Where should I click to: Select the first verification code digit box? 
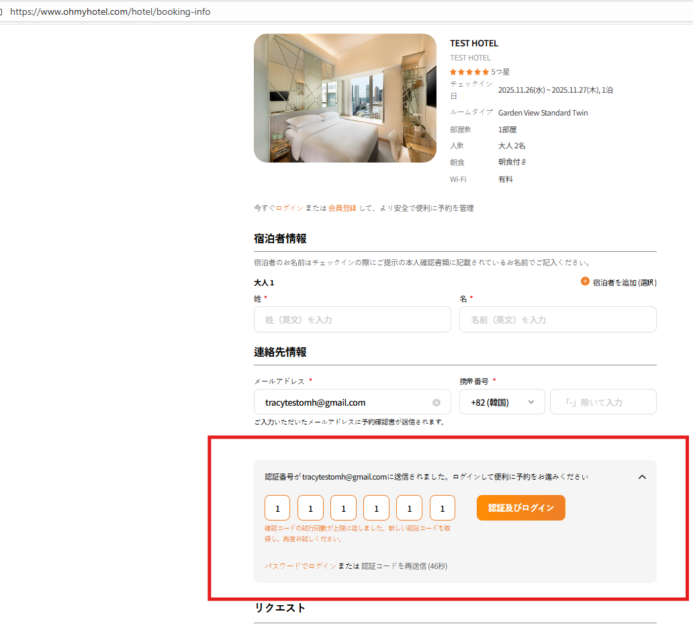pyautogui.click(x=277, y=508)
